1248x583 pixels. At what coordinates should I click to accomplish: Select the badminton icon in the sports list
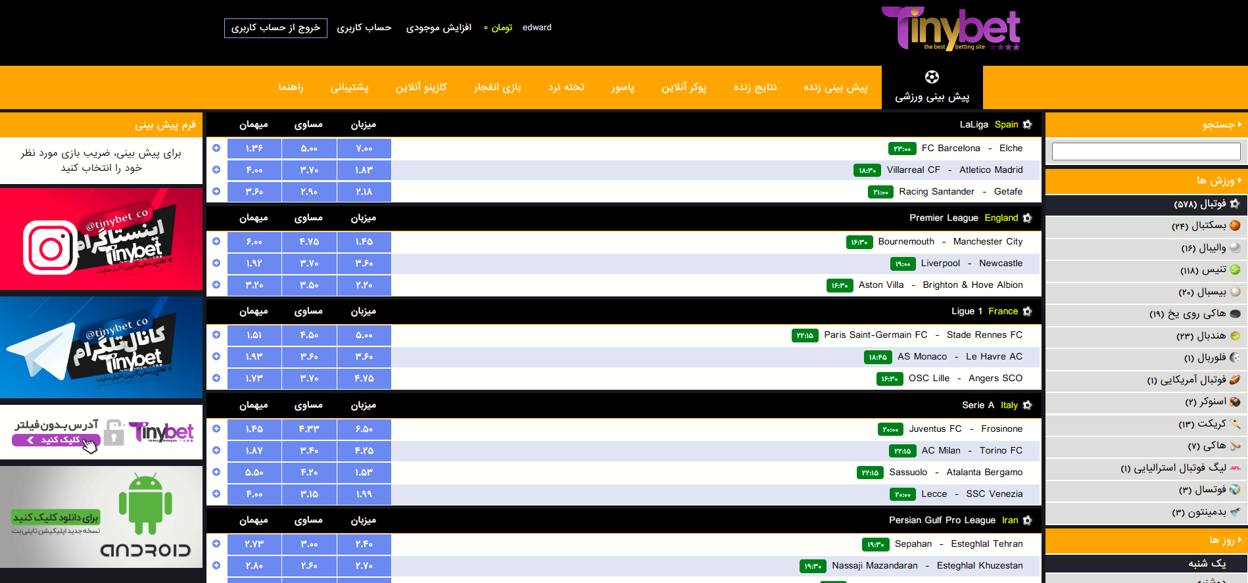[1235, 511]
